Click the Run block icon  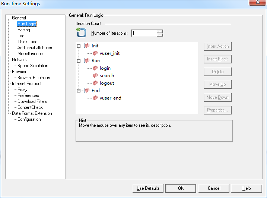point(87,60)
